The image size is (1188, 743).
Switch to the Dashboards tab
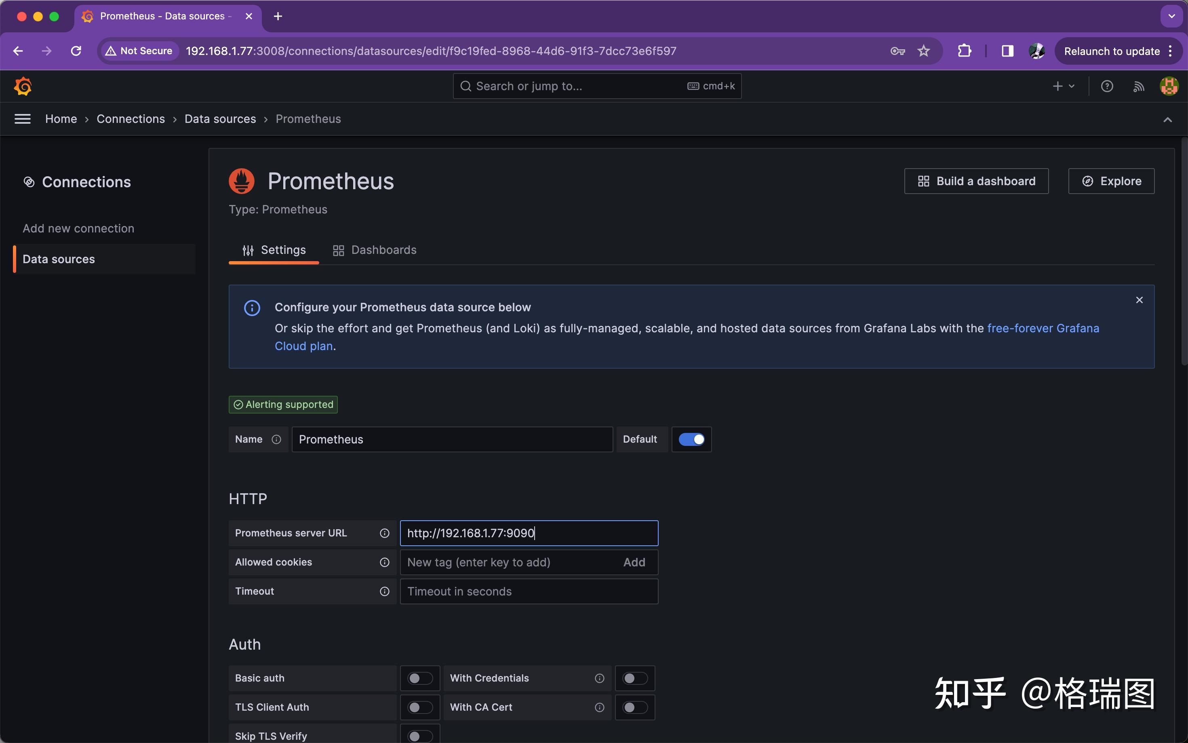pos(375,250)
